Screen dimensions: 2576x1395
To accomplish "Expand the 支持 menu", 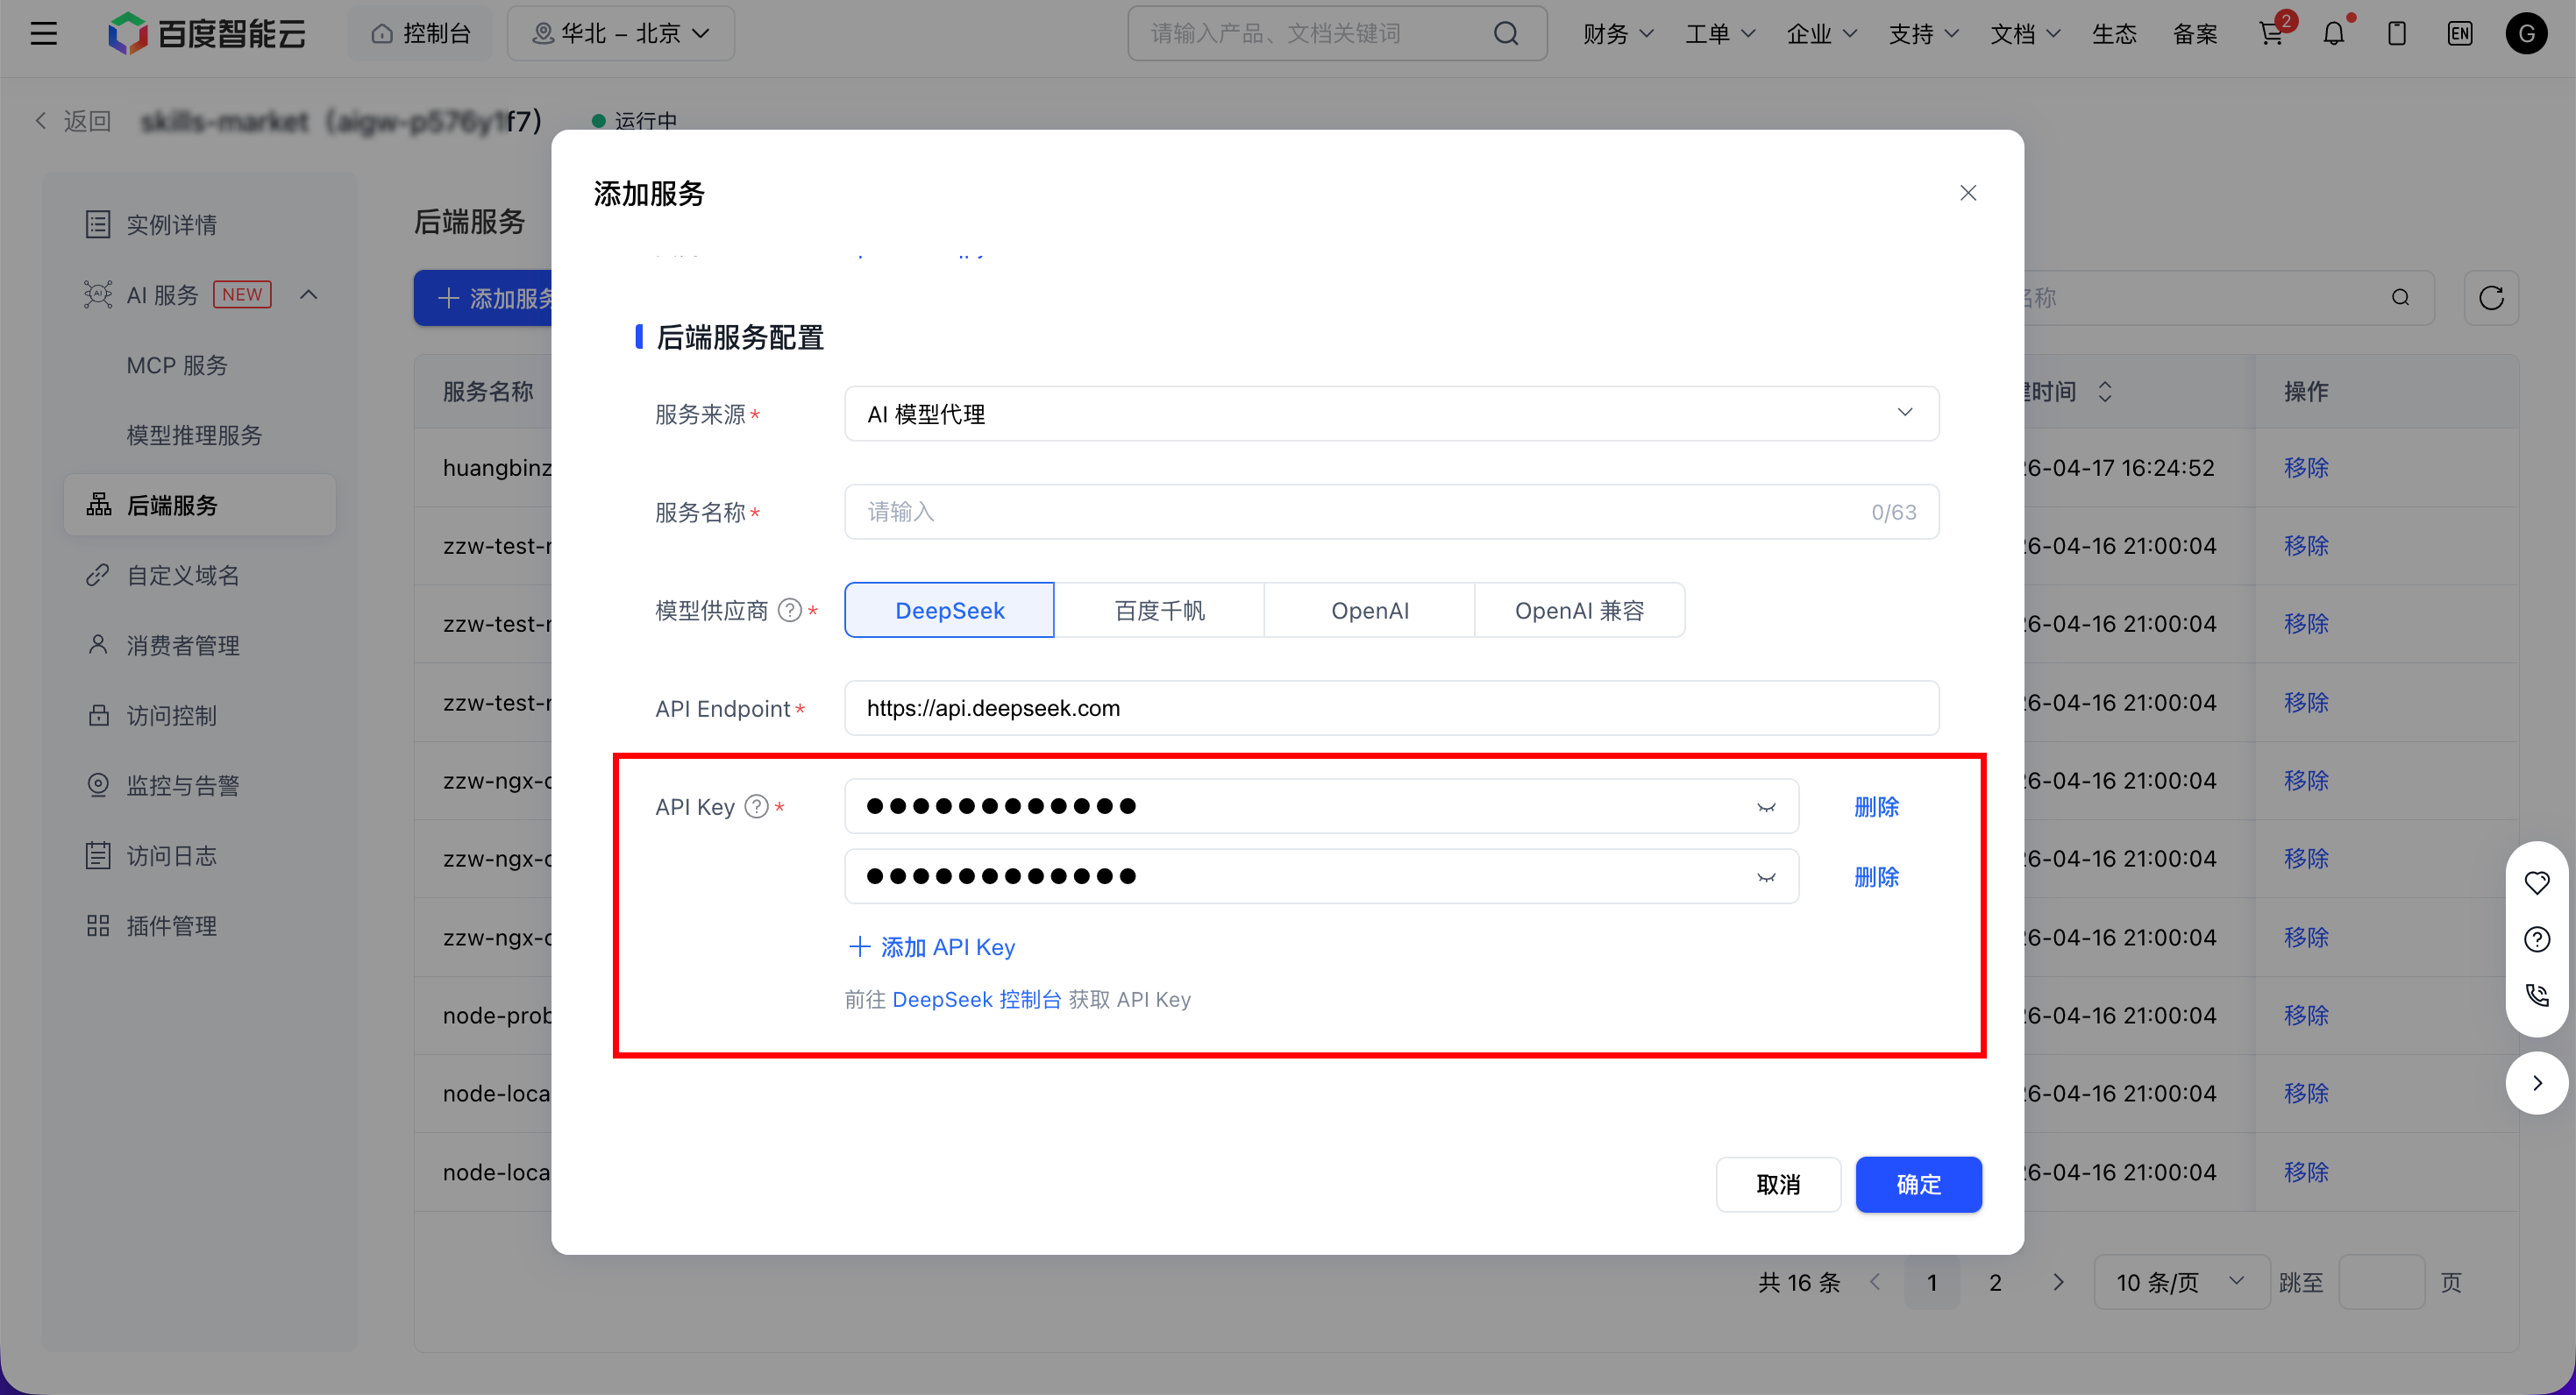I will click(1923, 34).
